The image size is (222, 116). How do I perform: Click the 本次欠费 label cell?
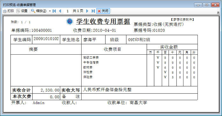[21, 97]
